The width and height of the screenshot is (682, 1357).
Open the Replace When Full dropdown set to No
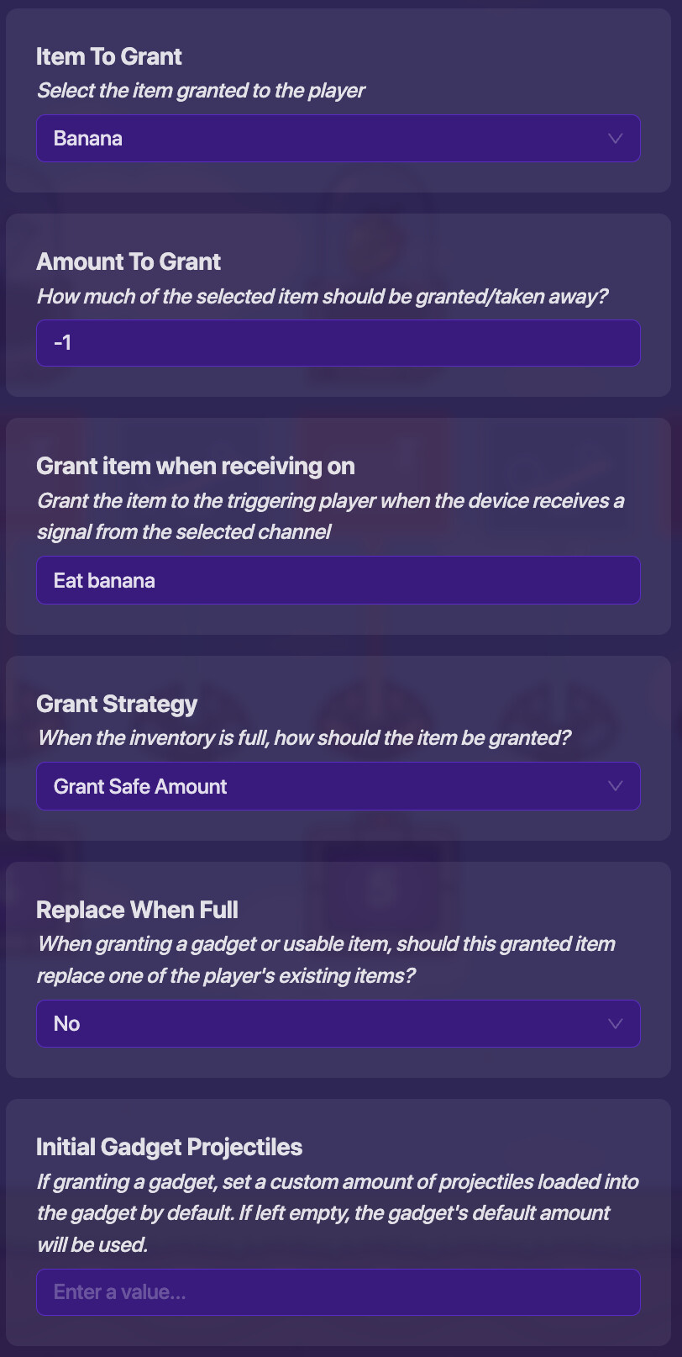(x=338, y=1023)
